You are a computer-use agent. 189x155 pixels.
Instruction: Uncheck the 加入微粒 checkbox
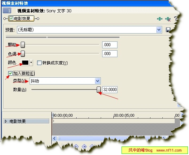[10, 73]
